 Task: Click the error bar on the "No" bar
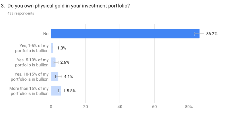tap(199, 34)
